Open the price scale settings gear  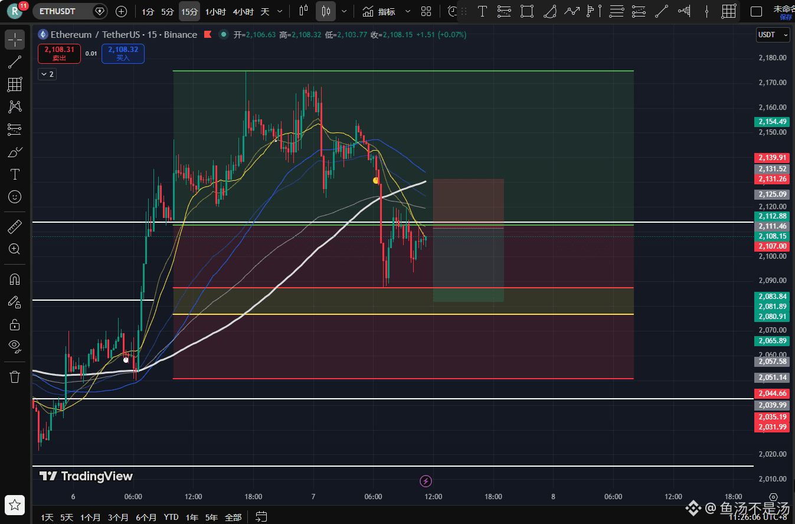pos(773,497)
